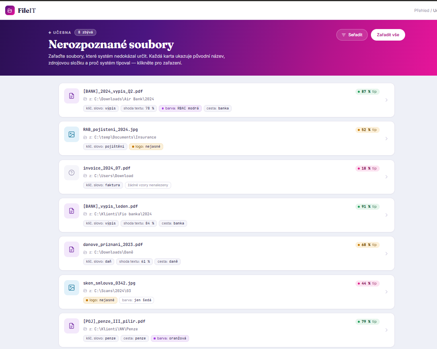Click folder icon beside C:\temp\Documents\Insurance

click(85, 137)
